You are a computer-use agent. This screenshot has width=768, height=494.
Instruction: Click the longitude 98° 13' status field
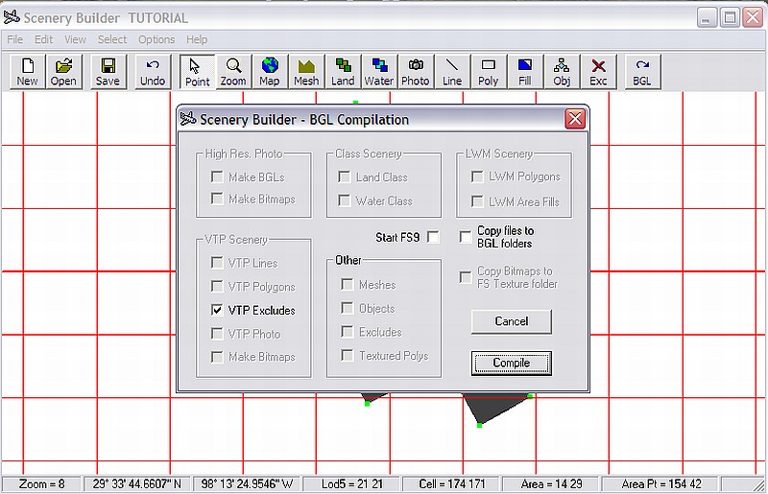(247, 484)
